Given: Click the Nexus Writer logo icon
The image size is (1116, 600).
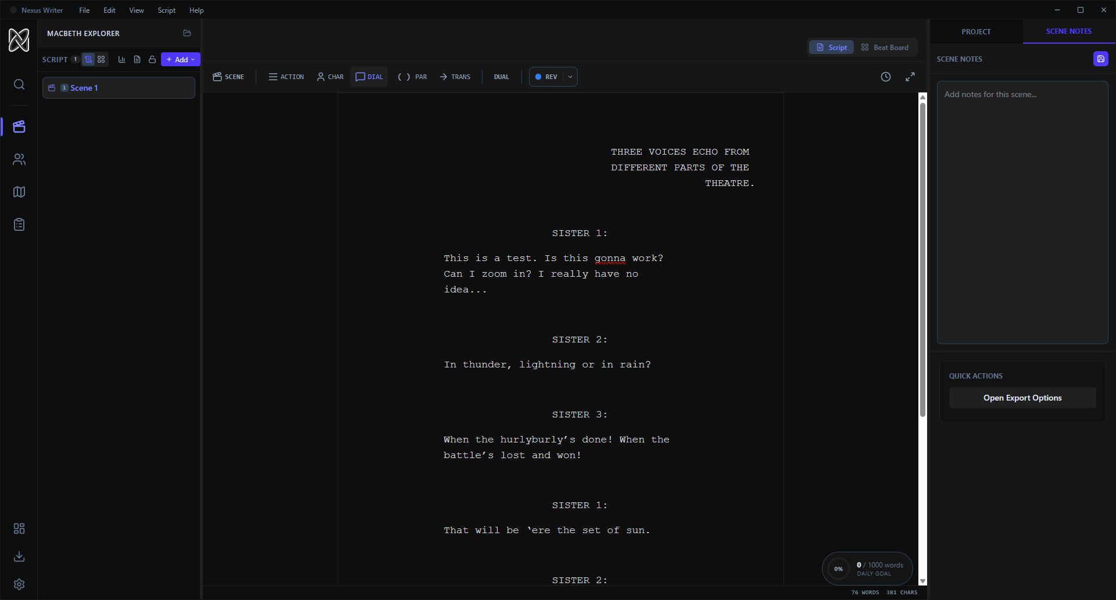Looking at the screenshot, I should [x=19, y=40].
